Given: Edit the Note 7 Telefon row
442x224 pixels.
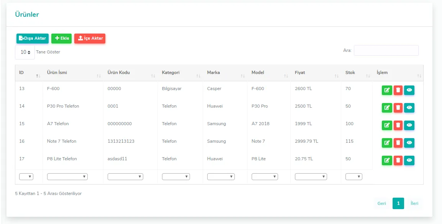Looking at the screenshot, I should (x=387, y=143).
